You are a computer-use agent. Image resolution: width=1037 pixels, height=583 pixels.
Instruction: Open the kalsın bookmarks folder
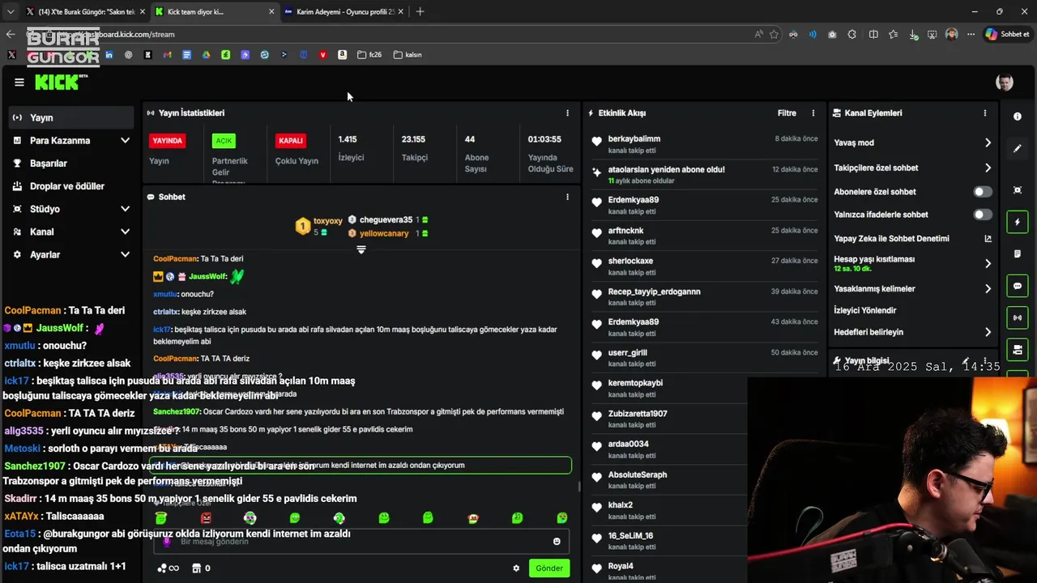(x=408, y=55)
